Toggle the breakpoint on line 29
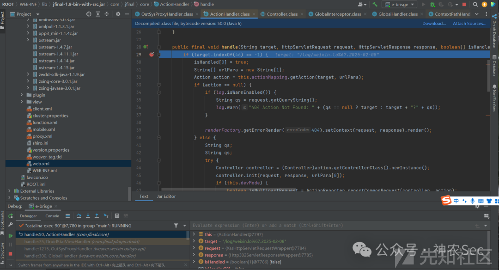The width and height of the screenshot is (499, 270). point(151,55)
